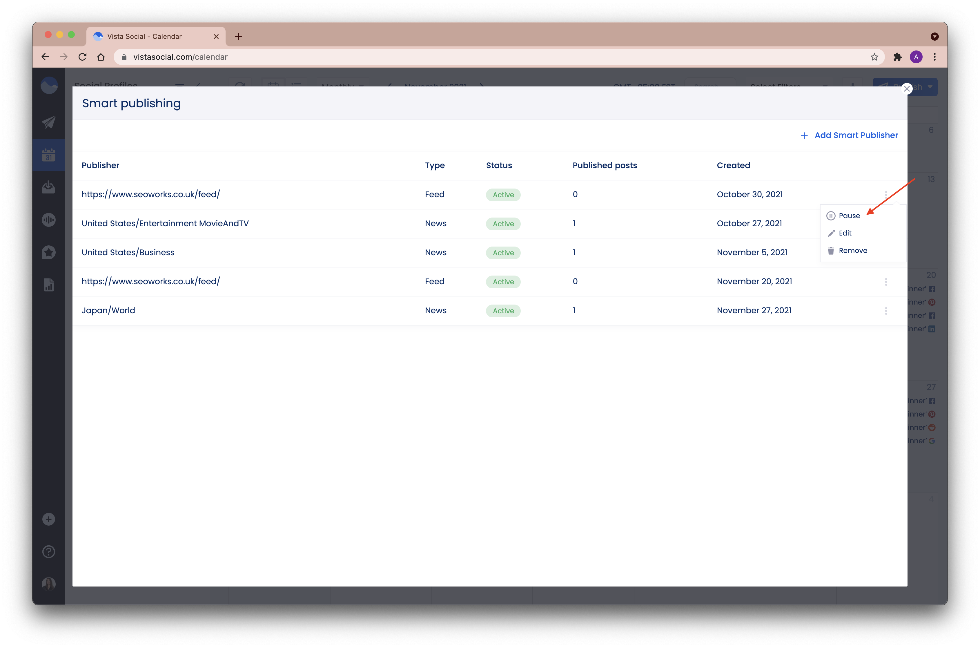Click November 27, 2021 created date
This screenshot has height=648, width=980.
754,310
